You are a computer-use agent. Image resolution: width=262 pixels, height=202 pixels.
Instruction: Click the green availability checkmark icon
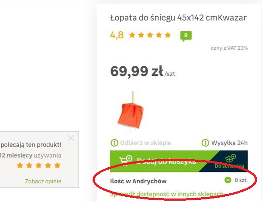[x=228, y=180]
